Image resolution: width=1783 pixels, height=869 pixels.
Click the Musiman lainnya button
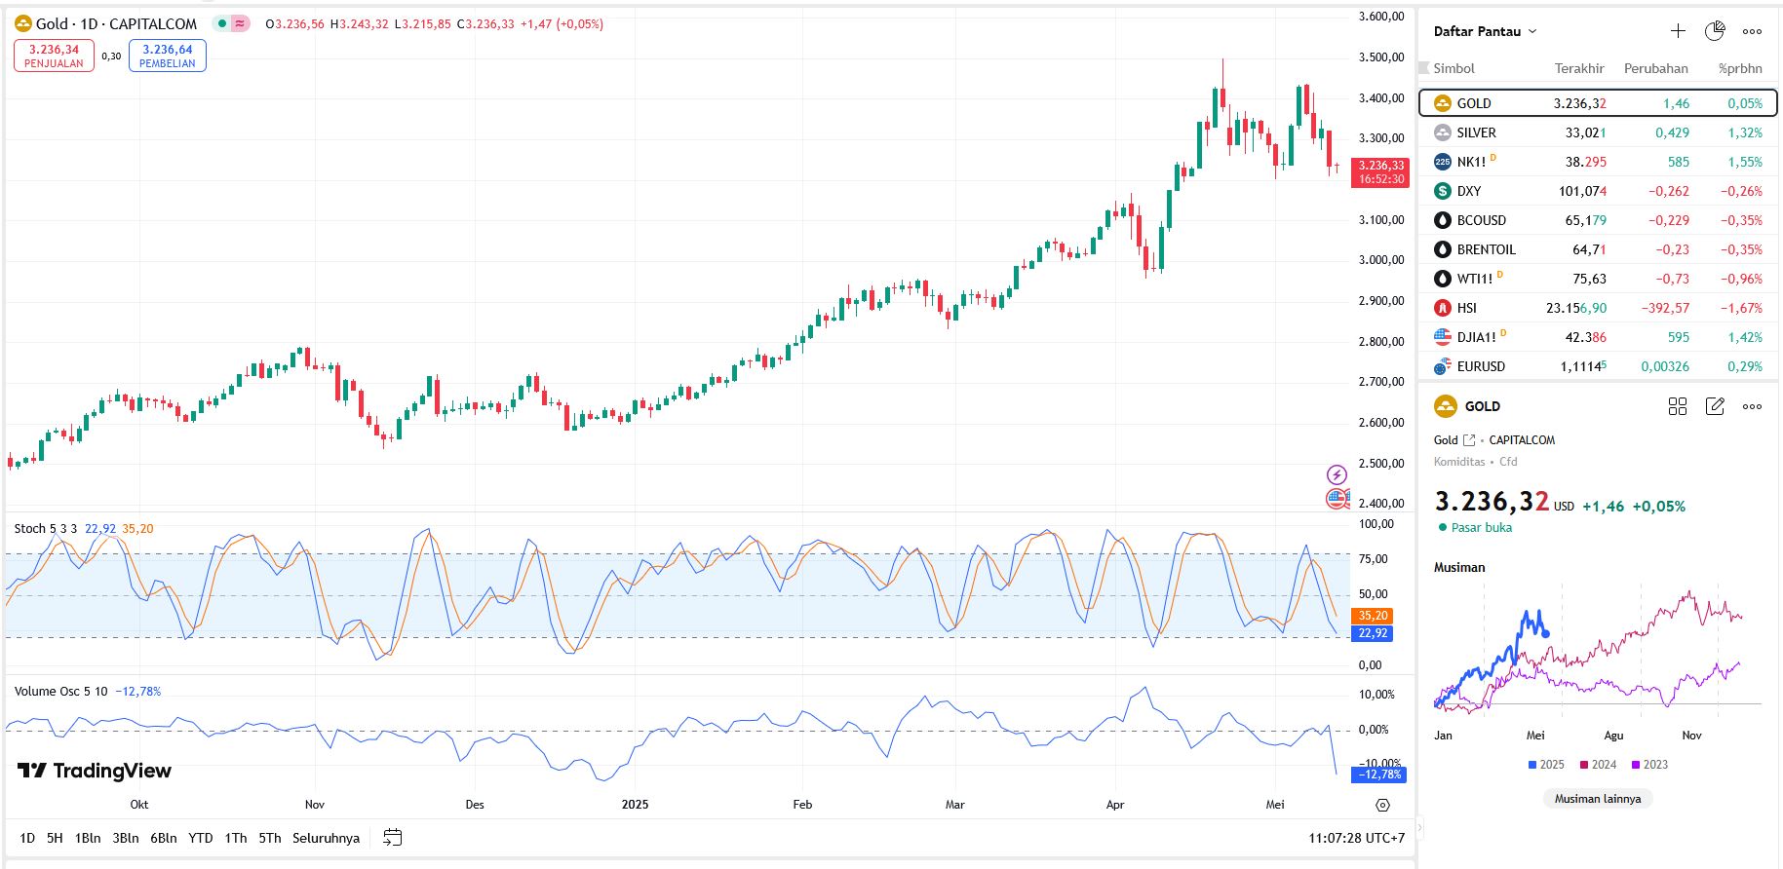click(1597, 799)
